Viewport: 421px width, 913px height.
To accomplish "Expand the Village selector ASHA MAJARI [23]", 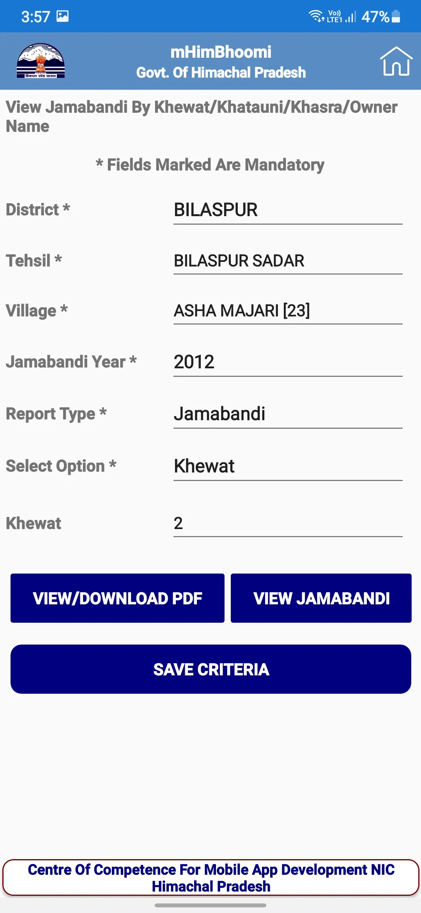I will click(x=288, y=311).
